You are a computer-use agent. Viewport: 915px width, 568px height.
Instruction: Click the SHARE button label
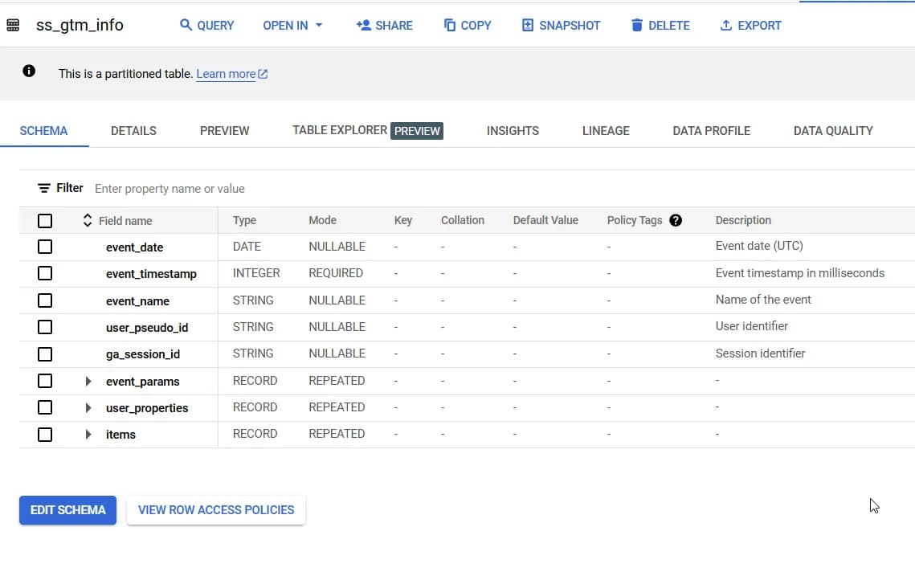click(394, 26)
